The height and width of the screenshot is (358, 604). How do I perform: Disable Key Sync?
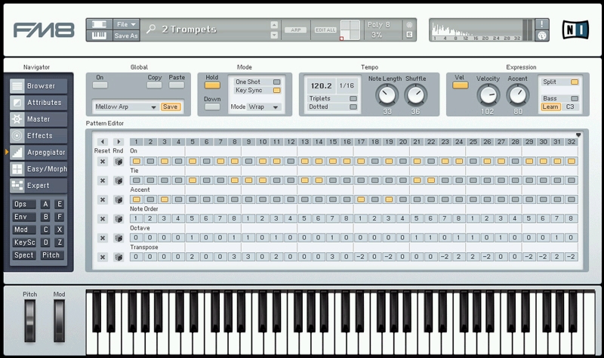(276, 90)
